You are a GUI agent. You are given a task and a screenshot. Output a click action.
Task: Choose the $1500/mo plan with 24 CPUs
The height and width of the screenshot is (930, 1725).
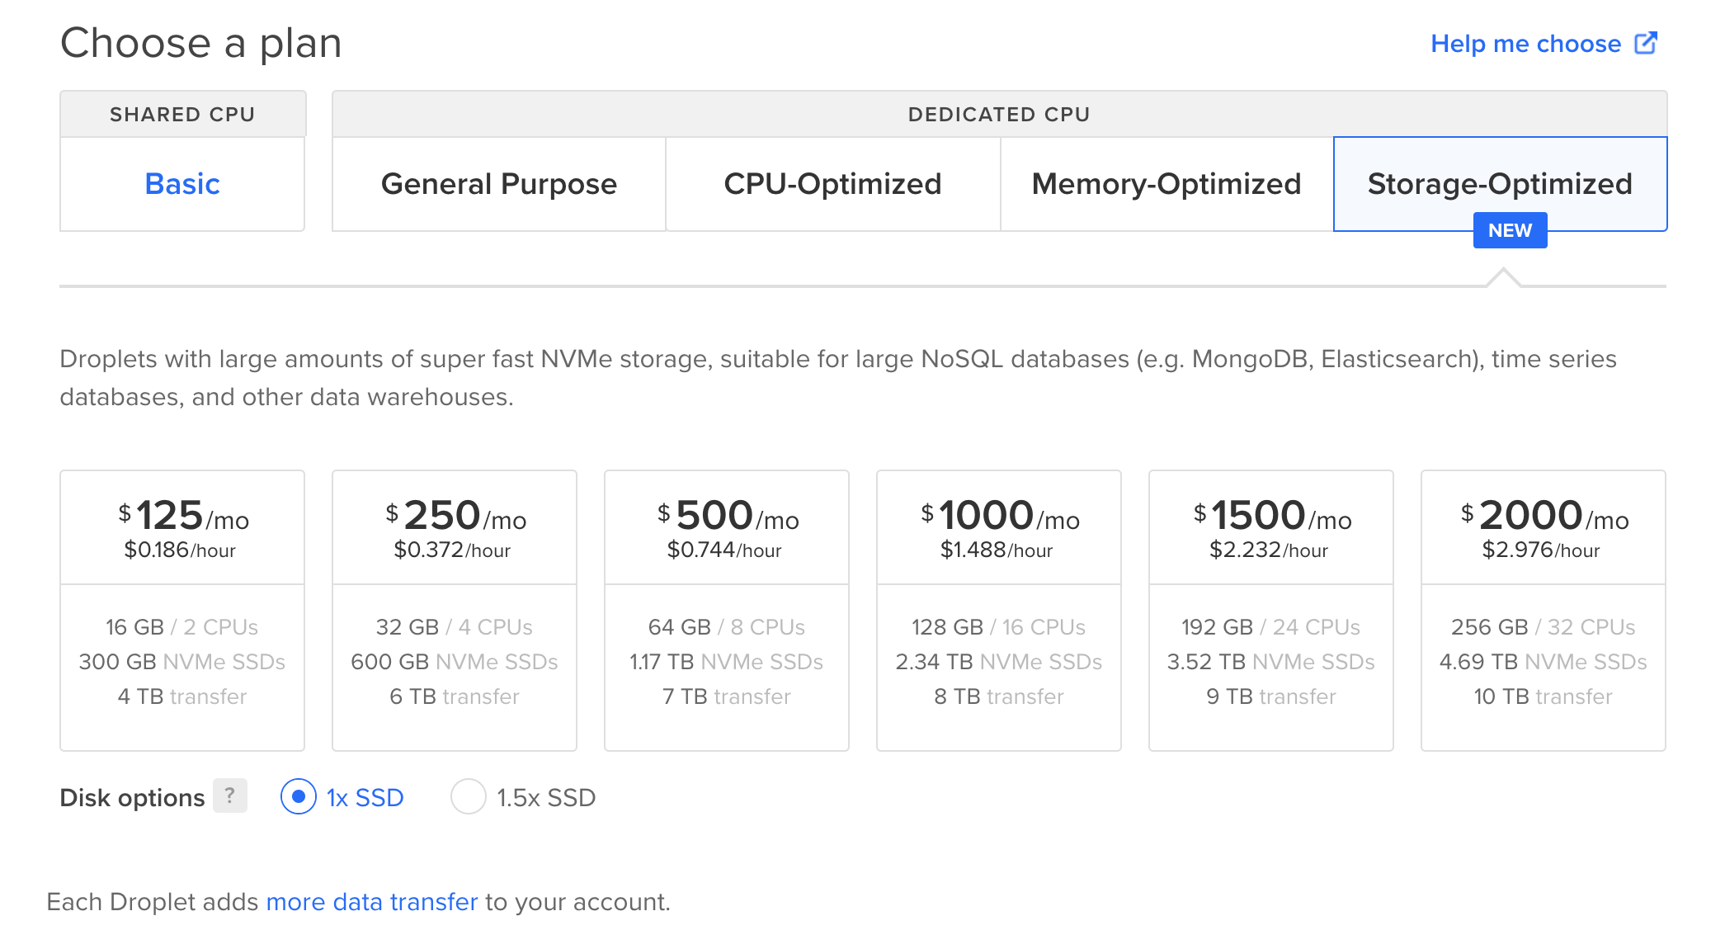click(x=1271, y=611)
